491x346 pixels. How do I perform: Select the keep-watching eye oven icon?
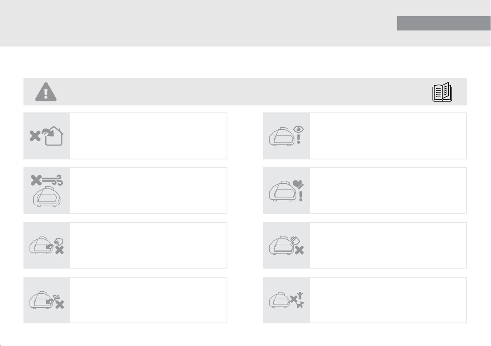coord(286,136)
